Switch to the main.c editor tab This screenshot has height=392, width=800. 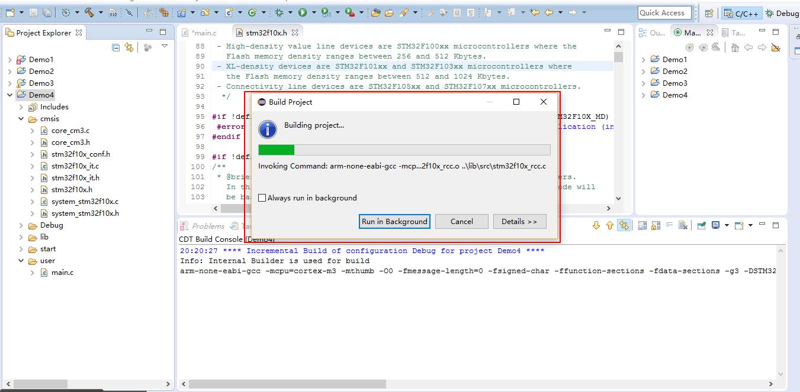(x=200, y=33)
